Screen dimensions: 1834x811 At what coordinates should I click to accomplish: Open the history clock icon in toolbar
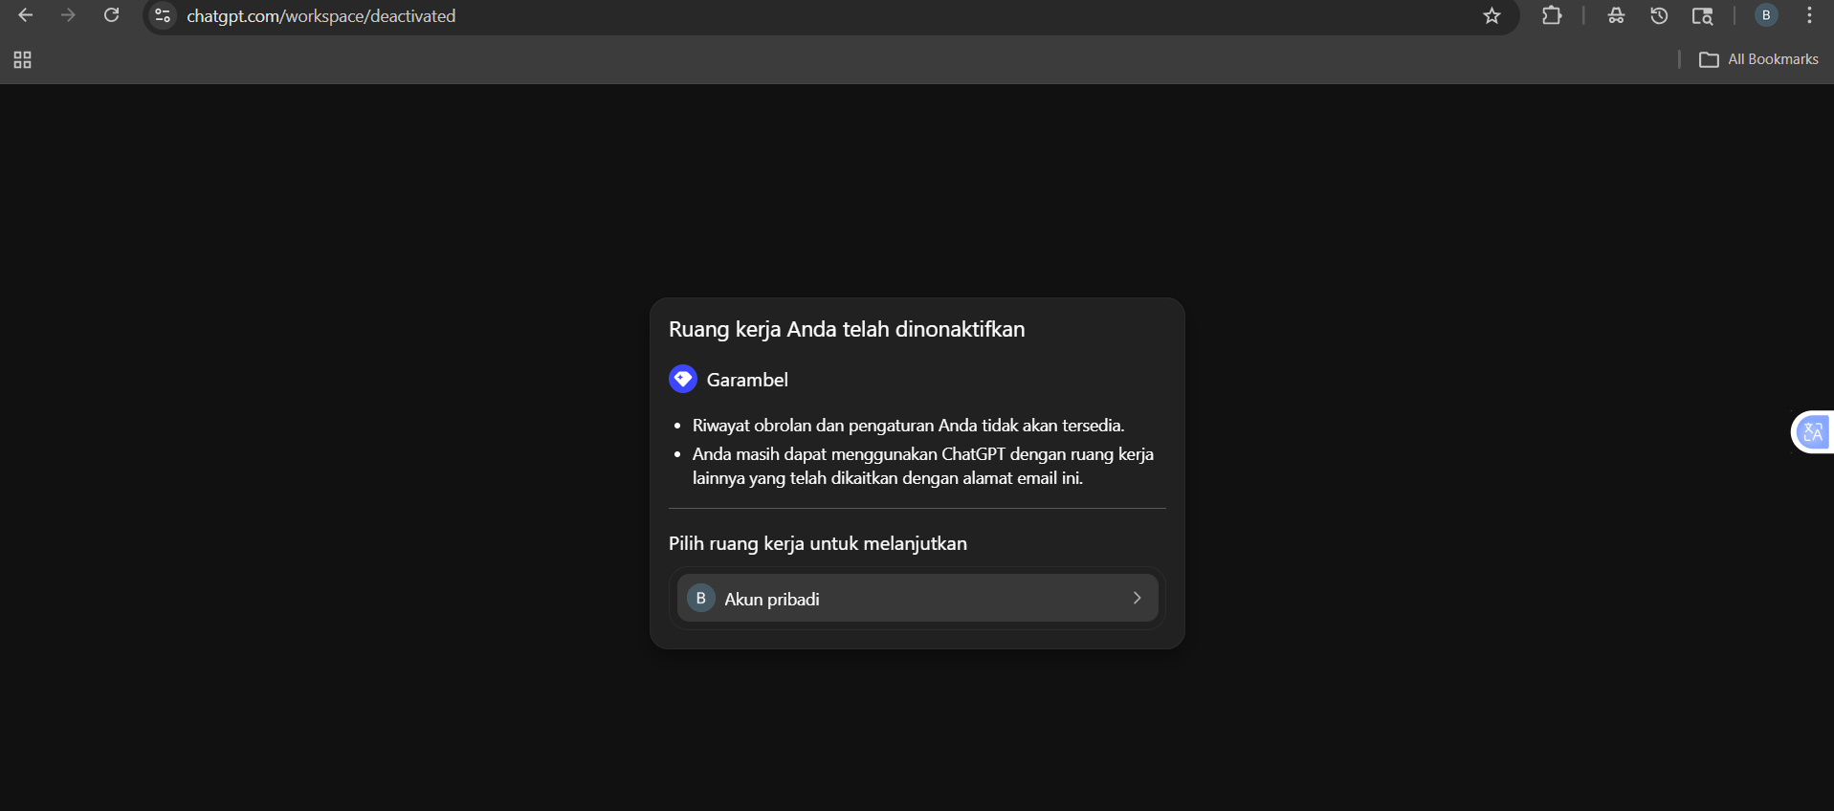[x=1659, y=15]
